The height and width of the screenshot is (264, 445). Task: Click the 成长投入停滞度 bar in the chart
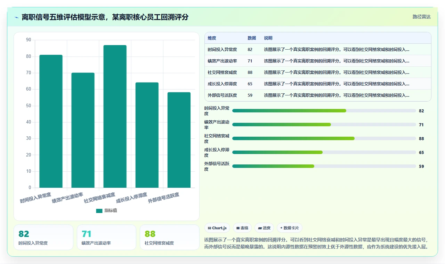[147, 135]
